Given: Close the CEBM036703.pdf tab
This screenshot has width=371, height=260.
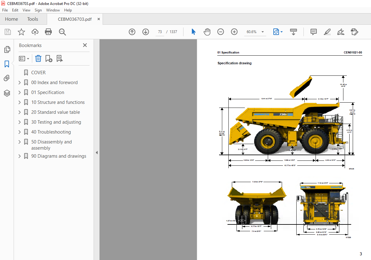Looking at the screenshot, I should point(99,19).
